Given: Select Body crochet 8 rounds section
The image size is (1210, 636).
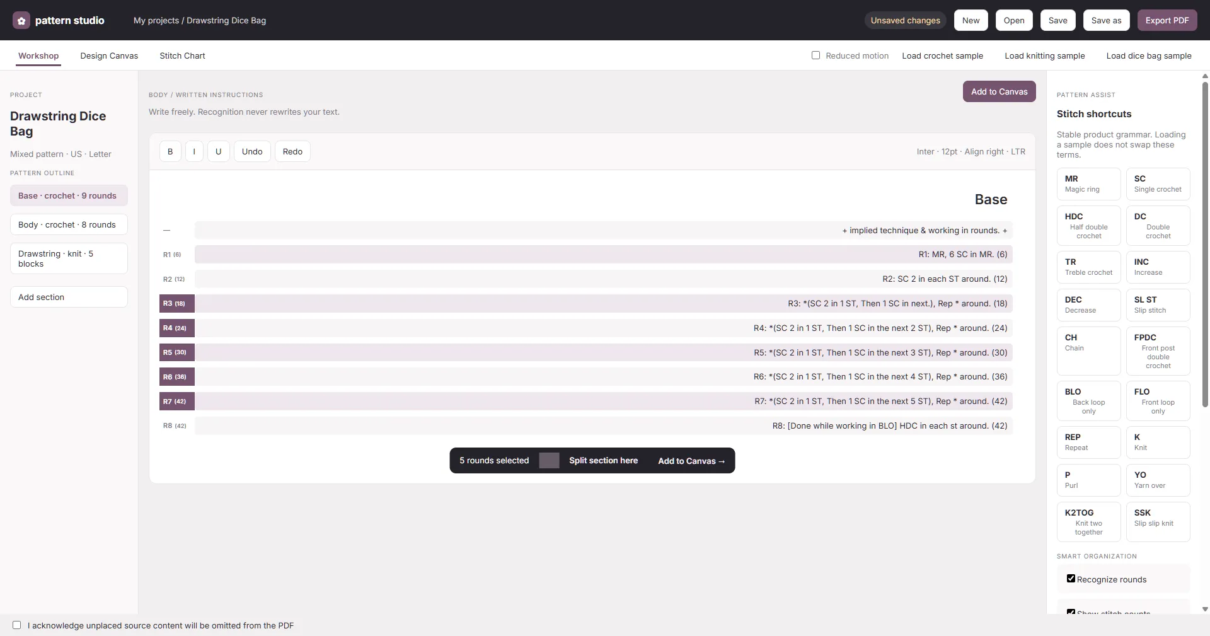Looking at the screenshot, I should pyautogui.click(x=69, y=224).
